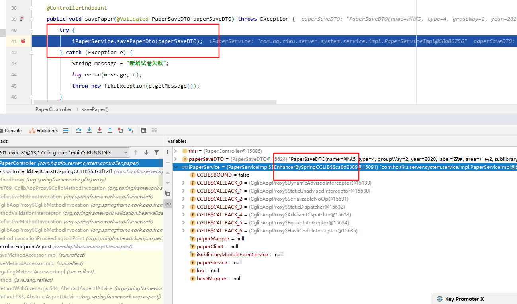Select the log = null variable
517x304 pixels.
coord(208,271)
